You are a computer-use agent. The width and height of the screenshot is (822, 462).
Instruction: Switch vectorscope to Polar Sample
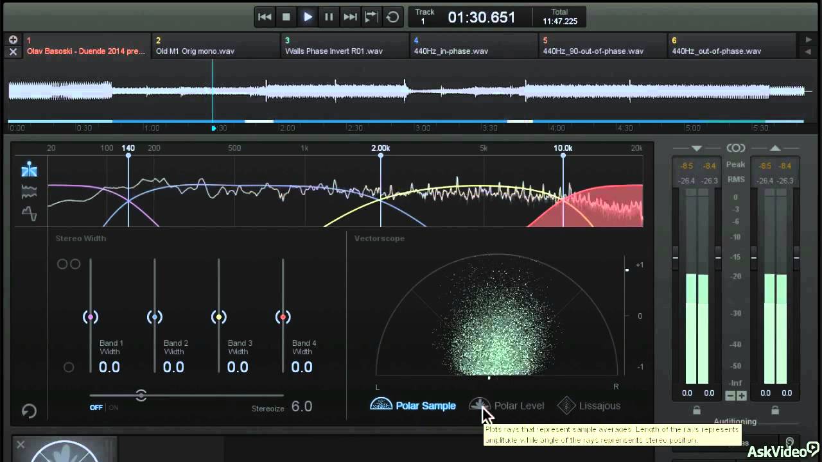pyautogui.click(x=414, y=406)
